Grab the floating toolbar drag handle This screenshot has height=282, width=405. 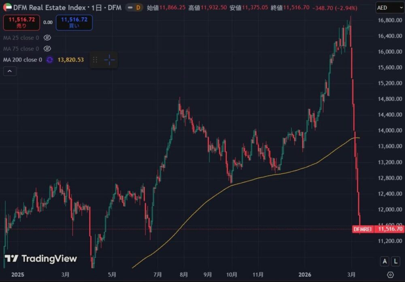coord(96,60)
